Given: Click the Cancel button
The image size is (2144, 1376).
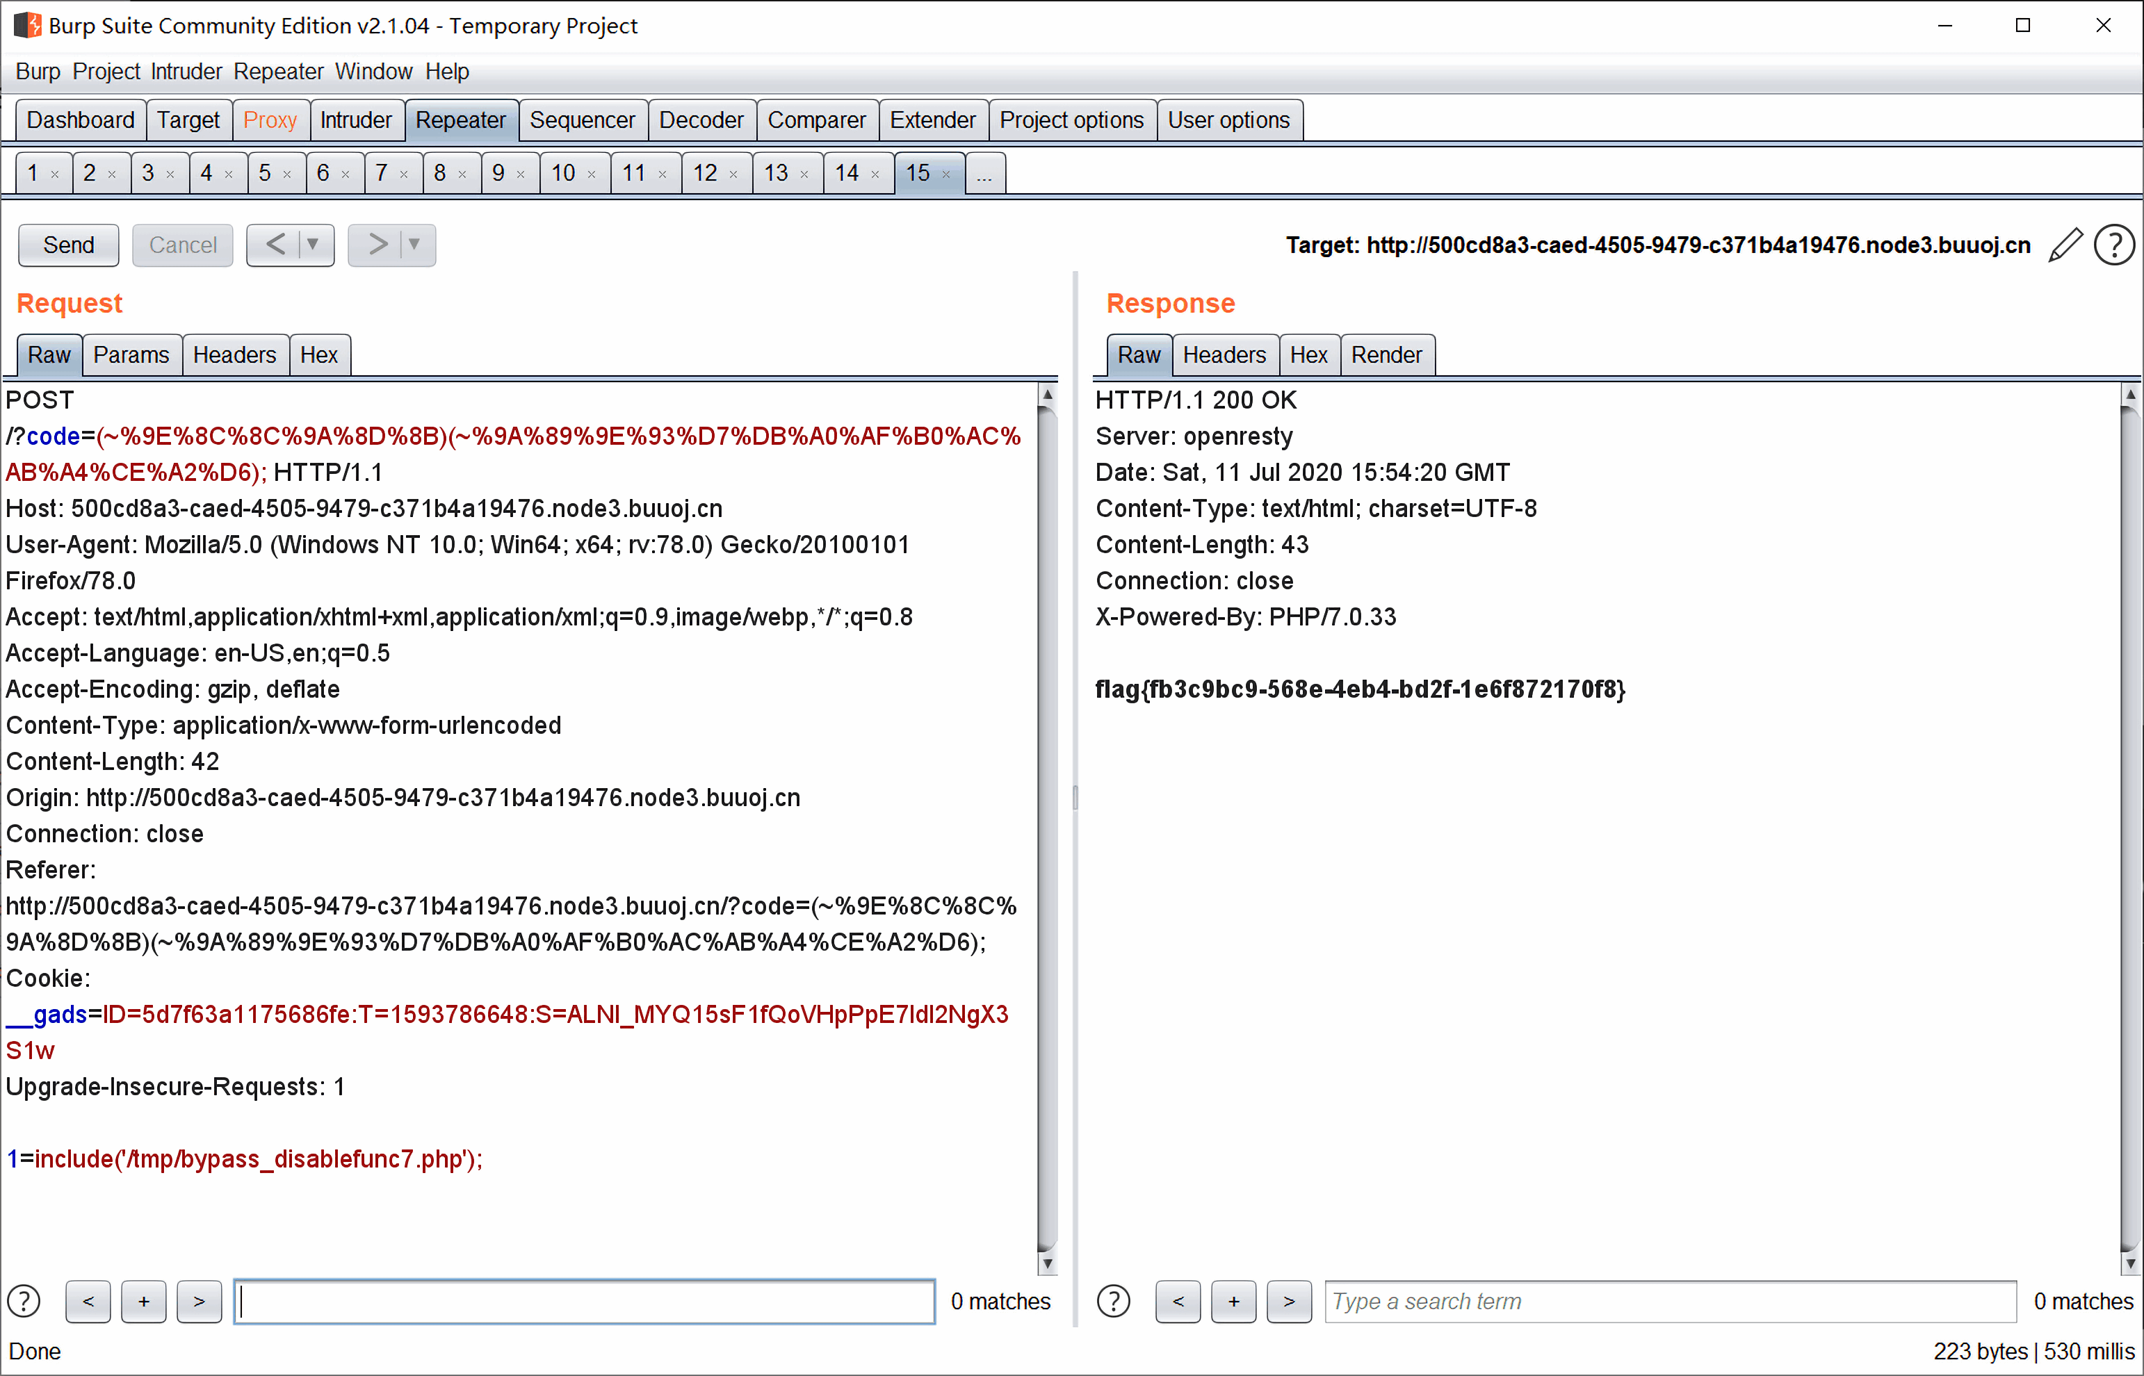Looking at the screenshot, I should [182, 245].
